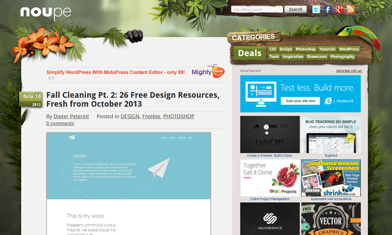Image resolution: width=392 pixels, height=235 pixels.
Task: Open the PHOTOSHOP post category link
Action: click(179, 117)
